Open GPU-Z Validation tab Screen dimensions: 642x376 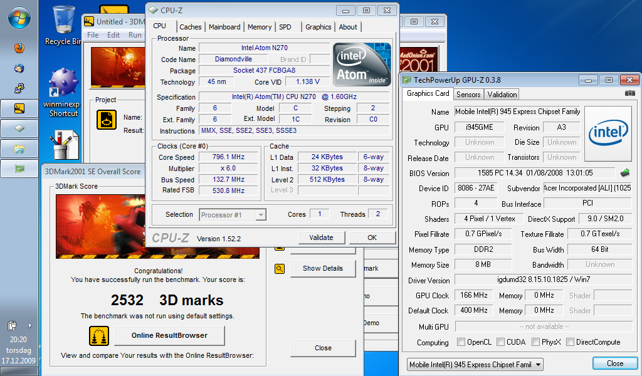(x=502, y=95)
